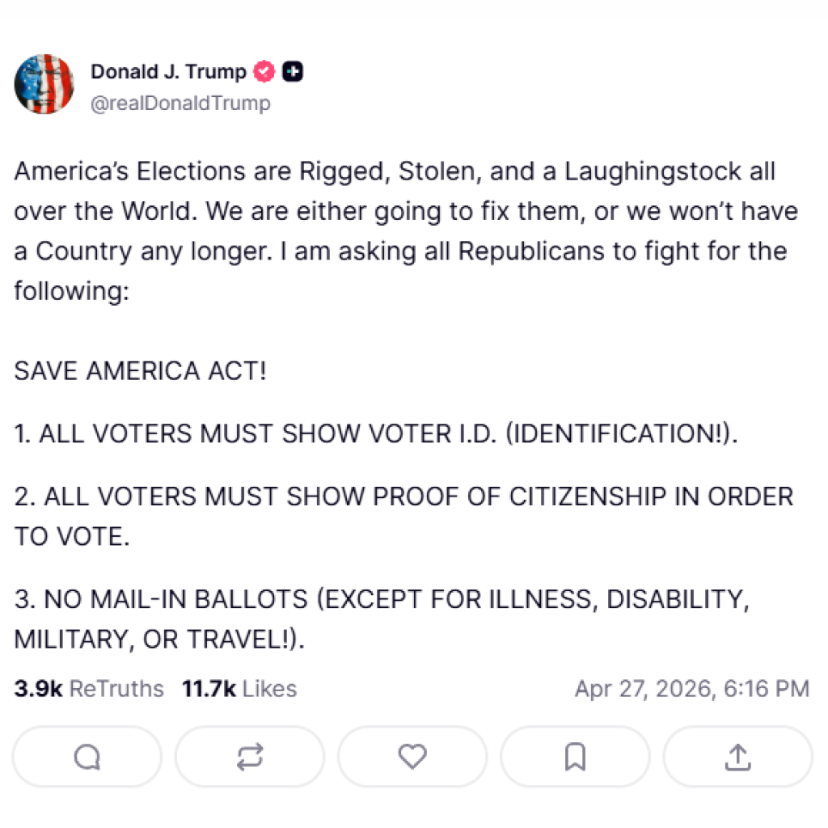Open the reply comment bubble icon
828x828 pixels.
(87, 757)
